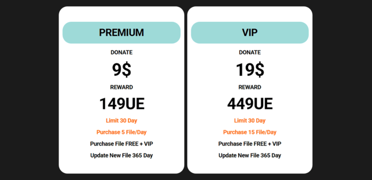The height and width of the screenshot is (180, 372).
Task: Click the Purchase 15 File/Day text
Action: [x=250, y=132]
